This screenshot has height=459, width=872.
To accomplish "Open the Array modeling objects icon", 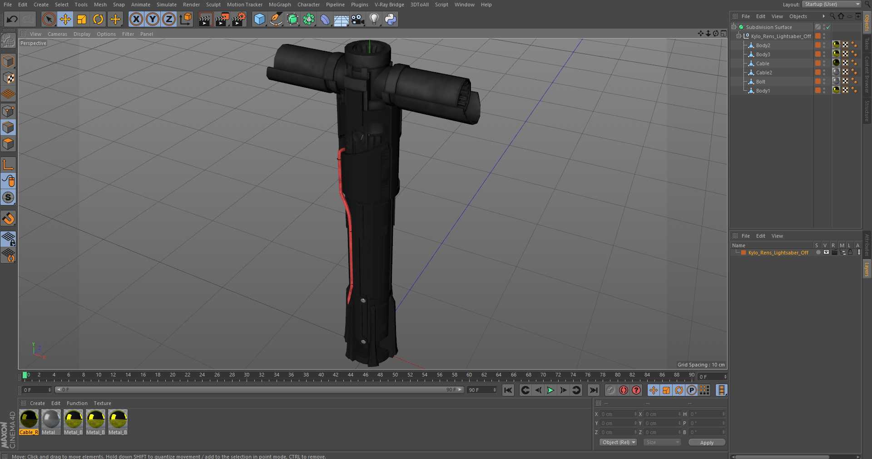I will click(309, 19).
